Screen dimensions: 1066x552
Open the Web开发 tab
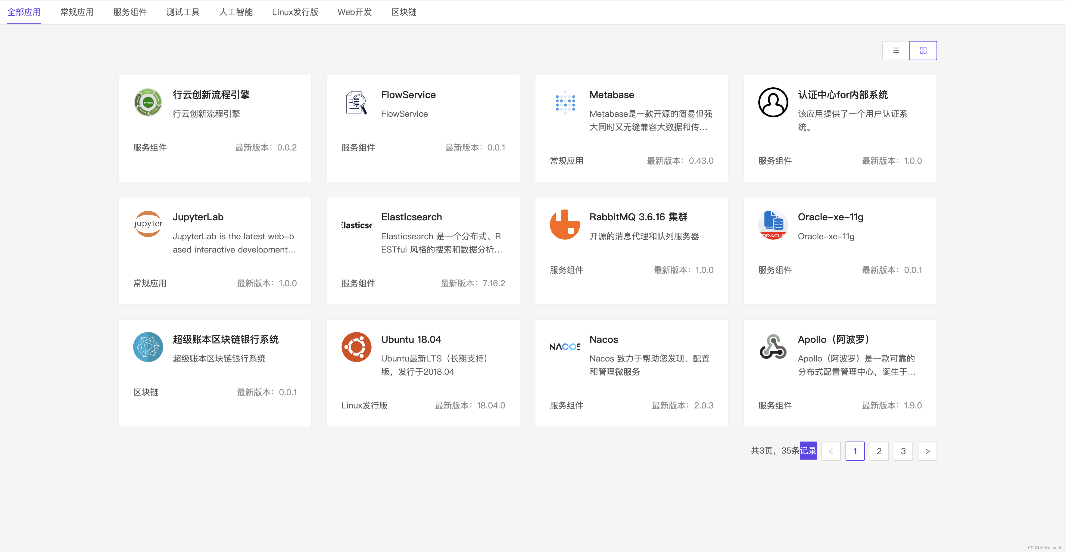point(355,12)
